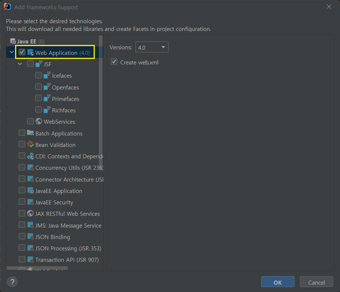Click the Openfaces icon
This screenshot has width=340, height=292.
(x=47, y=87)
